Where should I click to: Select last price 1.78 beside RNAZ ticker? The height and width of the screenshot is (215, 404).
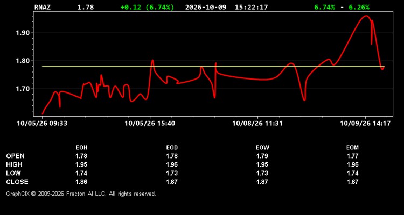pos(86,7)
